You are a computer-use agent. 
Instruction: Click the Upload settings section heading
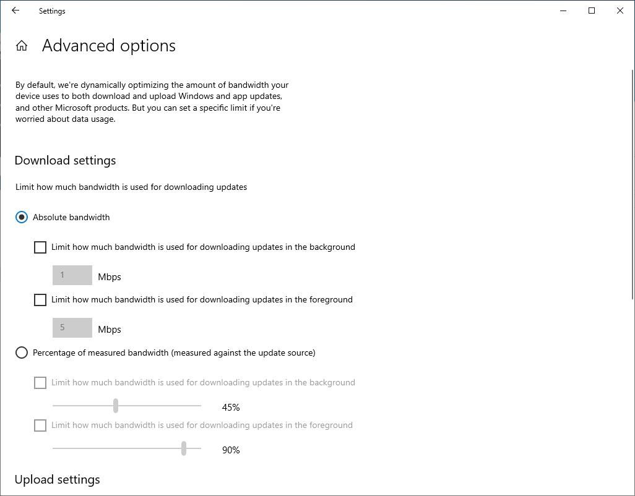pyautogui.click(x=57, y=479)
